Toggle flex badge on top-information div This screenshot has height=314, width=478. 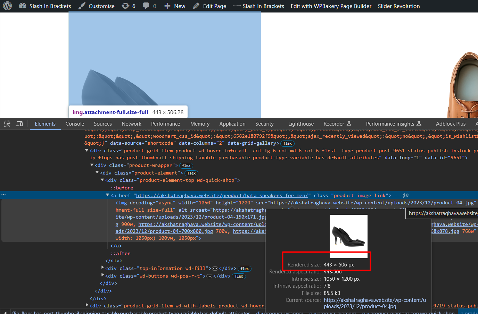245,269
